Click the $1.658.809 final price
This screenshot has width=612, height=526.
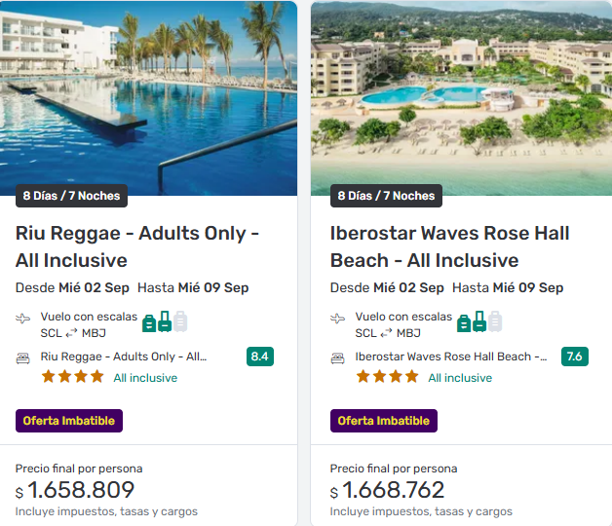(80, 490)
